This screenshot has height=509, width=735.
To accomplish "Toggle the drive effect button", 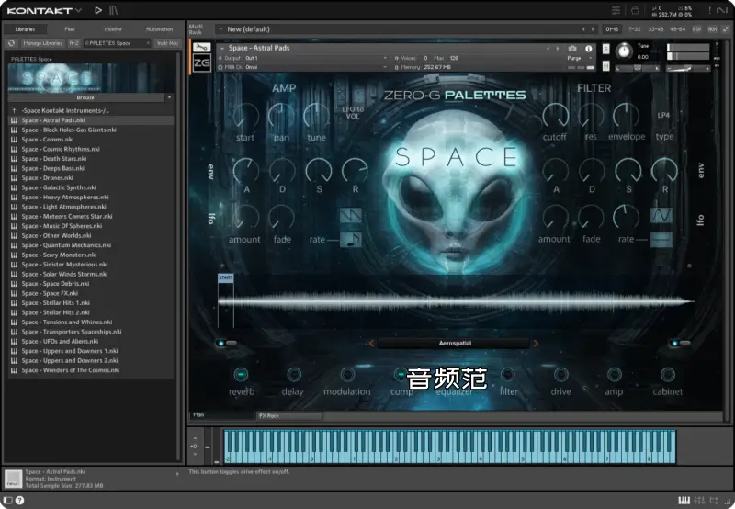I will point(560,374).
